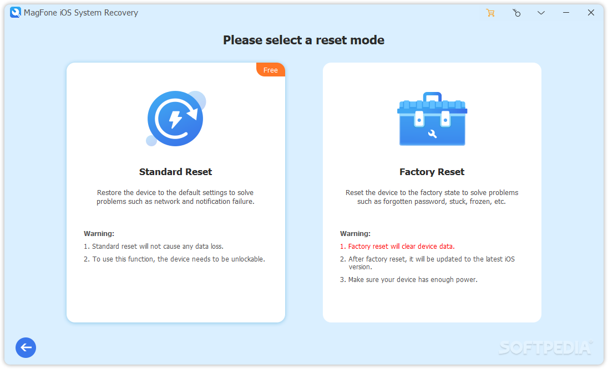Click the shopping cart purchase icon
This screenshot has width=608, height=369.
point(490,13)
